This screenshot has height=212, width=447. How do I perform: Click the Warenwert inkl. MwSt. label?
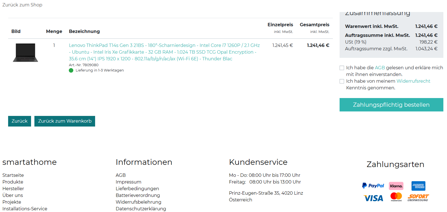coord(372,26)
